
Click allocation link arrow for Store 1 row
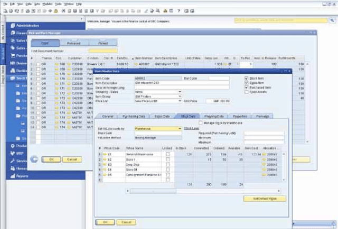(x=265, y=159)
